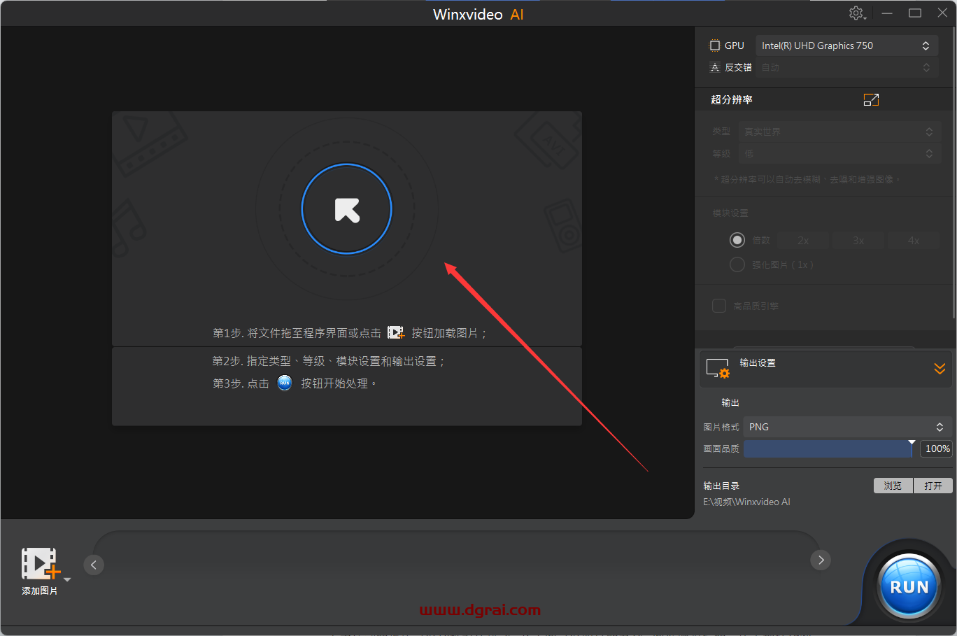The height and width of the screenshot is (636, 957).
Task: Click the 反交错 icon
Action: click(x=715, y=67)
